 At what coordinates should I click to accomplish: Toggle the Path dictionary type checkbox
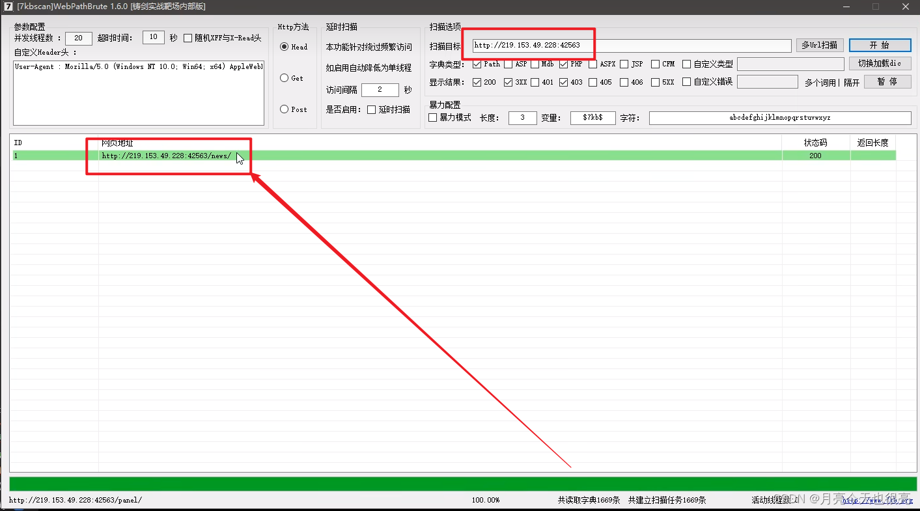pos(477,64)
